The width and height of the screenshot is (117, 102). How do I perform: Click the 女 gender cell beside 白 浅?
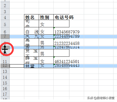tap(46, 31)
